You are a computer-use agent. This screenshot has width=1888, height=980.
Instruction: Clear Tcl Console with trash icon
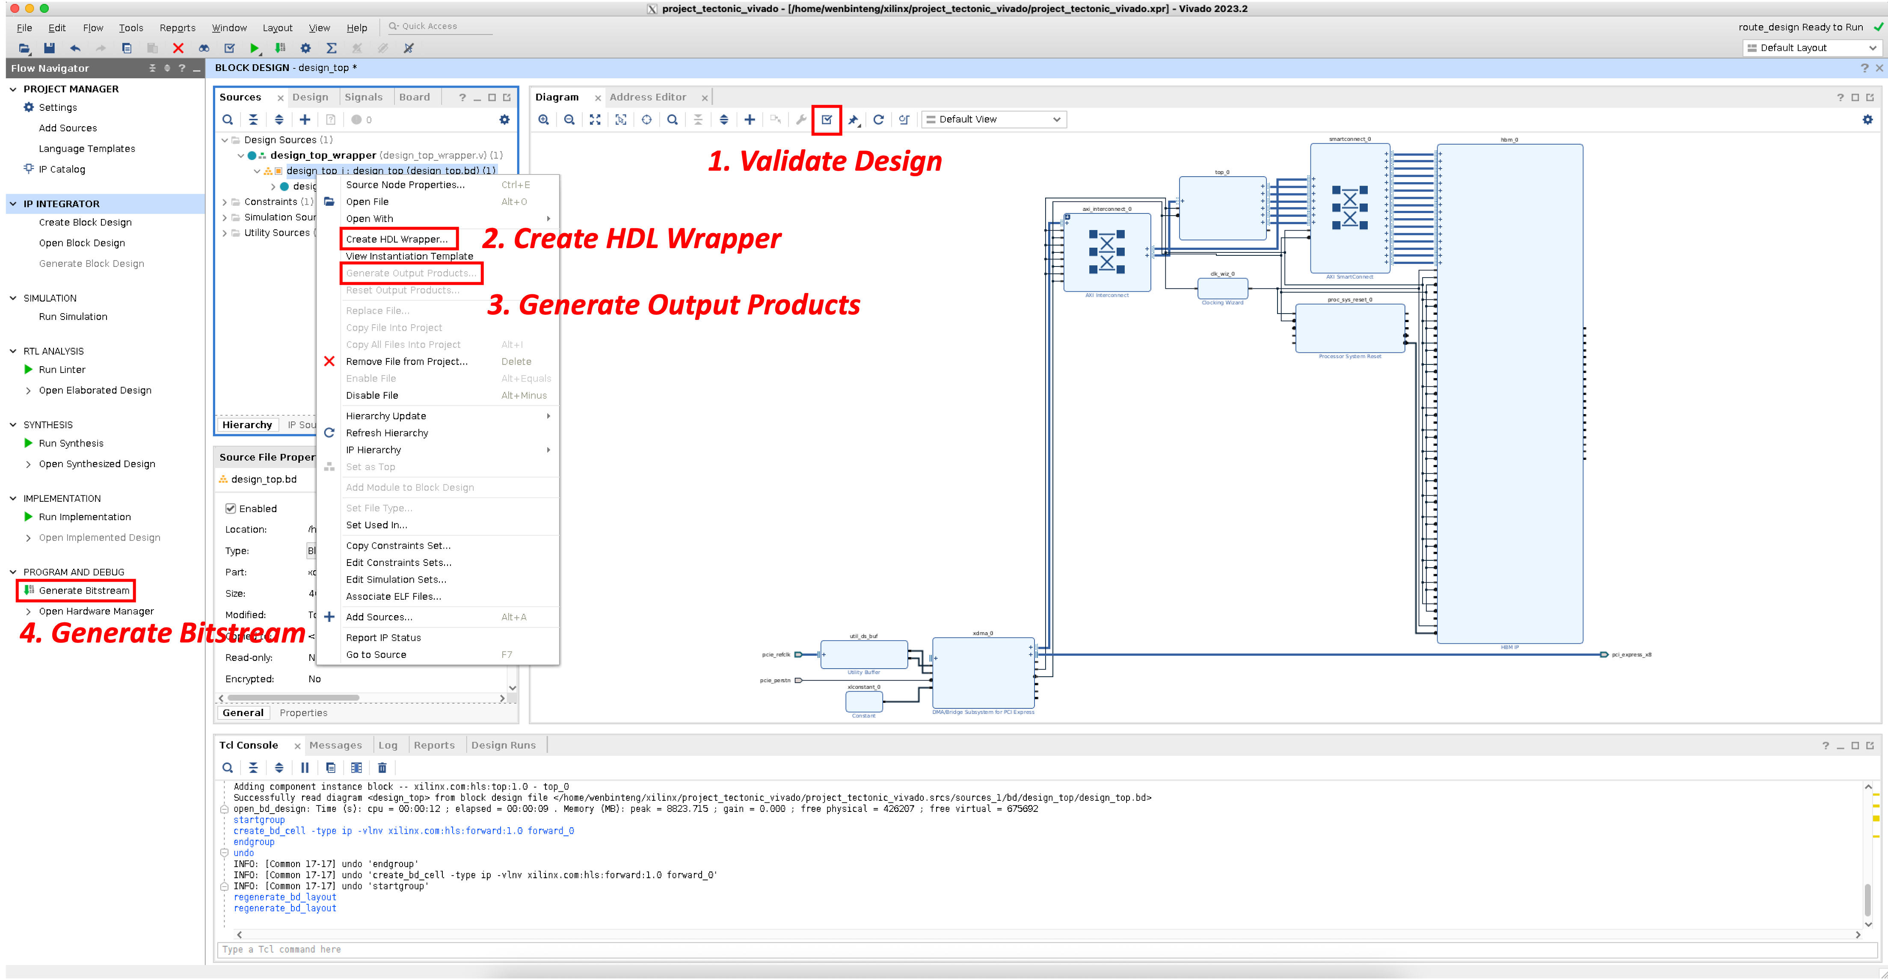382,767
